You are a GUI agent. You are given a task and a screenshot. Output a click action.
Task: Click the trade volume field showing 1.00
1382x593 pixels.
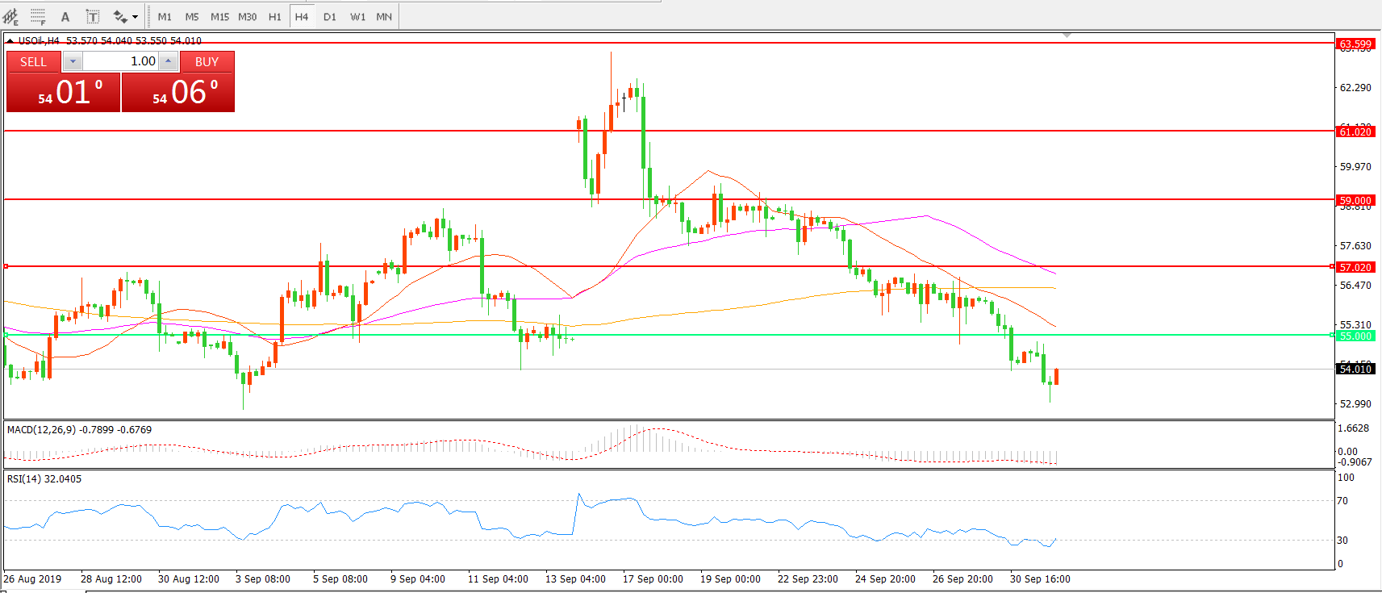(x=121, y=61)
